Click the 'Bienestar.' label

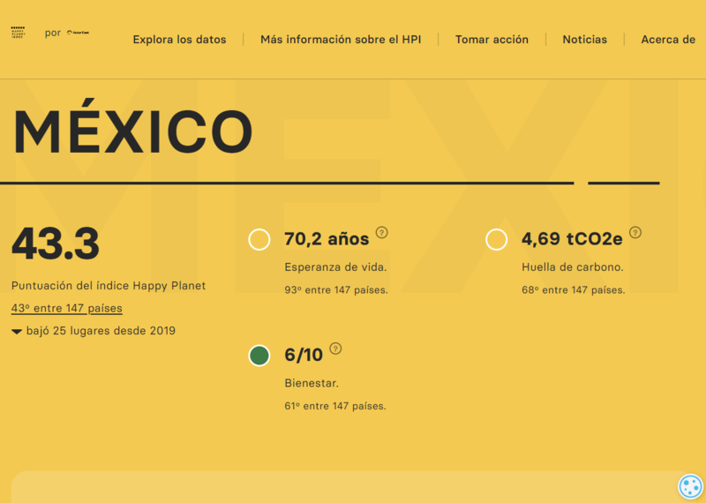[312, 384]
